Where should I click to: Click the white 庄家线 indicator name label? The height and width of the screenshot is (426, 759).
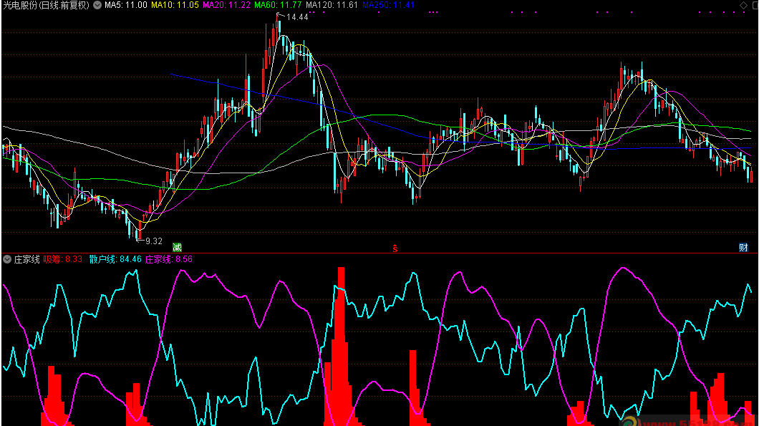pos(26,259)
